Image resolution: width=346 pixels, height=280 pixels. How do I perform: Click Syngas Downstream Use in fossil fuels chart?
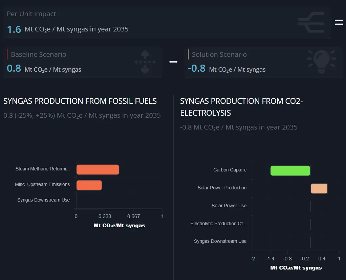pyautogui.click(x=43, y=200)
